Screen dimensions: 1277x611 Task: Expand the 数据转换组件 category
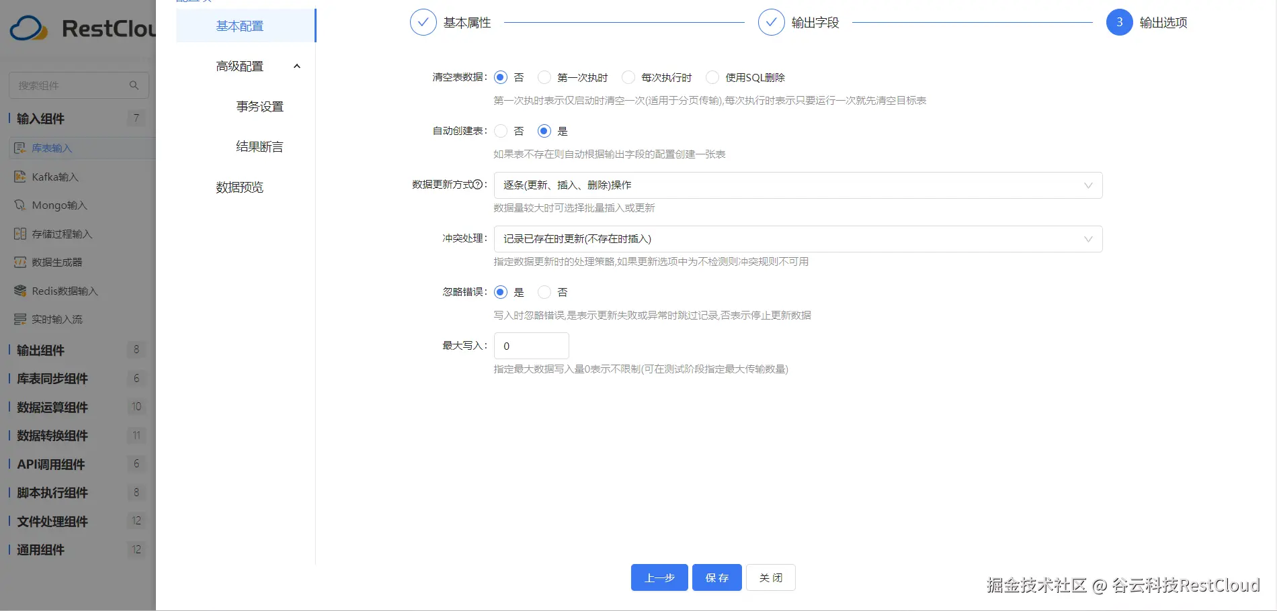pyautogui.click(x=52, y=436)
